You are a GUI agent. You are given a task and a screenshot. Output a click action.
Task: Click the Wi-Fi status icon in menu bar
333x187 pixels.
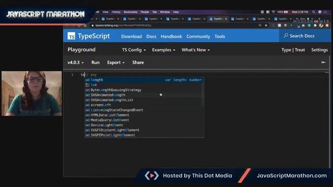(x=273, y=12)
